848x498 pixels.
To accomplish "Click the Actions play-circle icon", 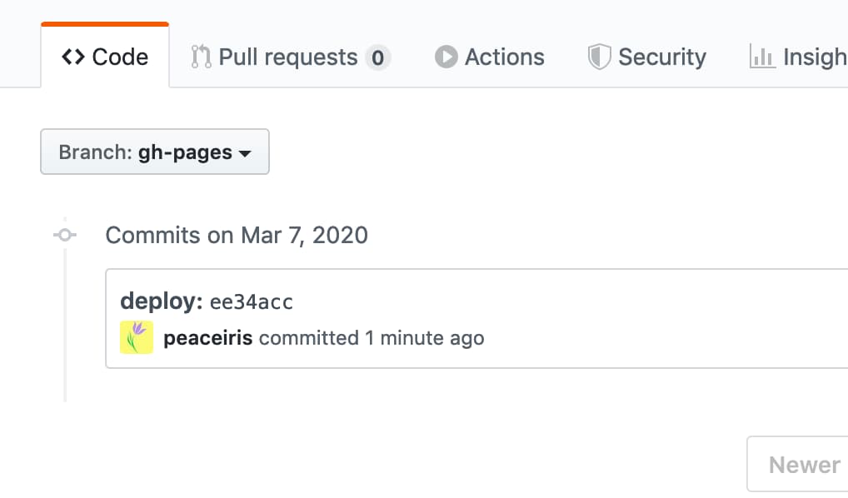I will tap(446, 57).
